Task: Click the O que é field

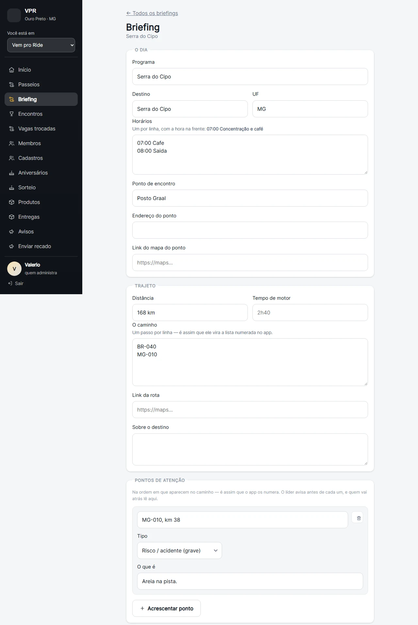Action: coord(250,581)
